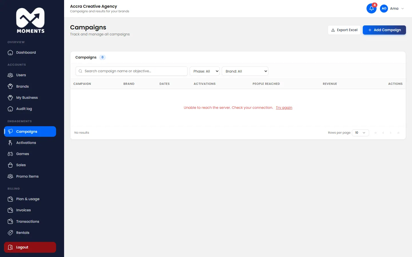Open Activations page
412x257 pixels.
click(30, 143)
